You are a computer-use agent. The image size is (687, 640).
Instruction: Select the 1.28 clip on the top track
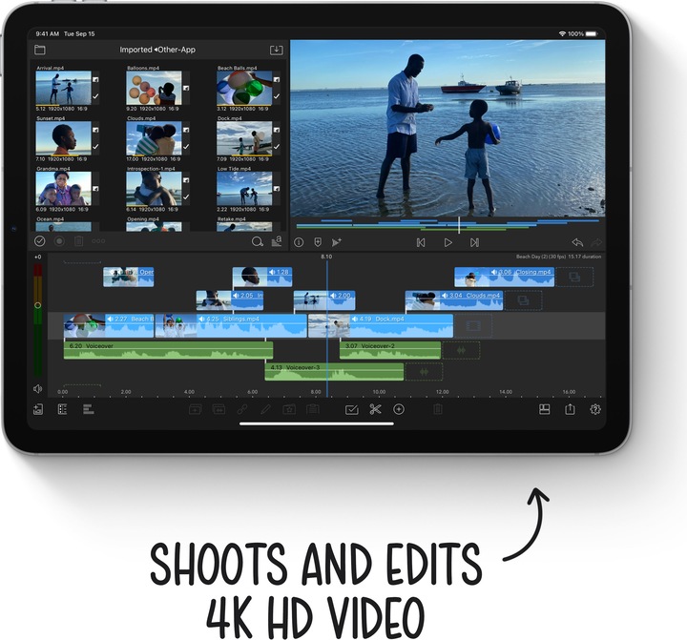(262, 277)
